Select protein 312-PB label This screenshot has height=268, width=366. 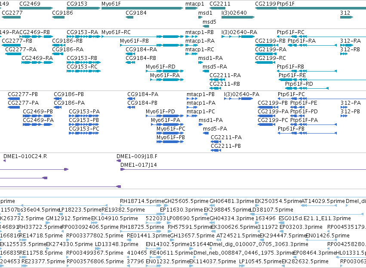[350, 112]
